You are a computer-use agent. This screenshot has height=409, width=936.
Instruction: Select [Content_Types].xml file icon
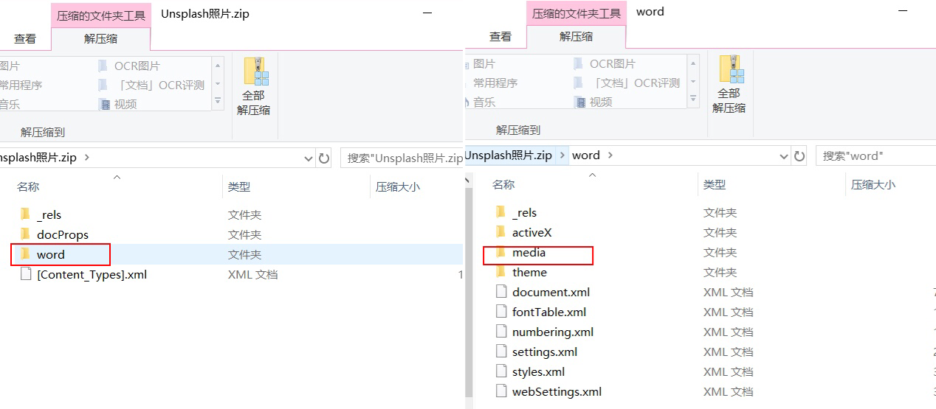click(x=26, y=274)
